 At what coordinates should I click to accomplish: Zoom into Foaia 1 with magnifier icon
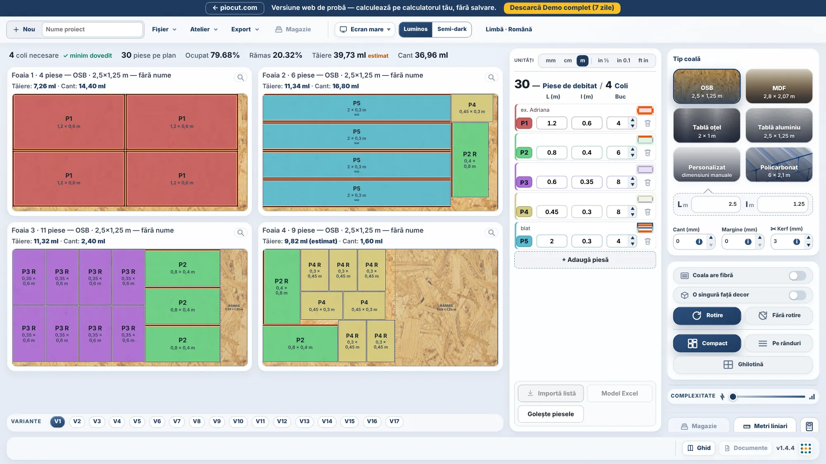point(240,78)
